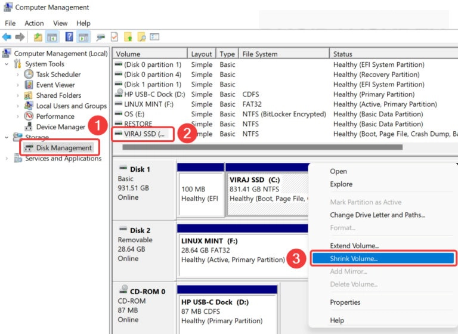458x334 pixels.
Task: Click the Up one level folder icon
Action: [38, 37]
